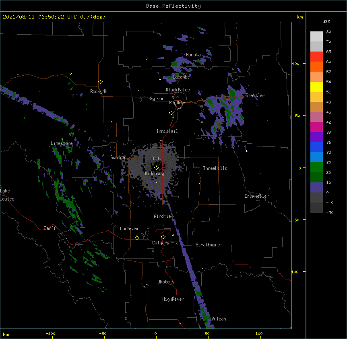This screenshot has width=347, height=339.
Task: Click the -100 tick on the bottom axis
Action: click(x=50, y=333)
